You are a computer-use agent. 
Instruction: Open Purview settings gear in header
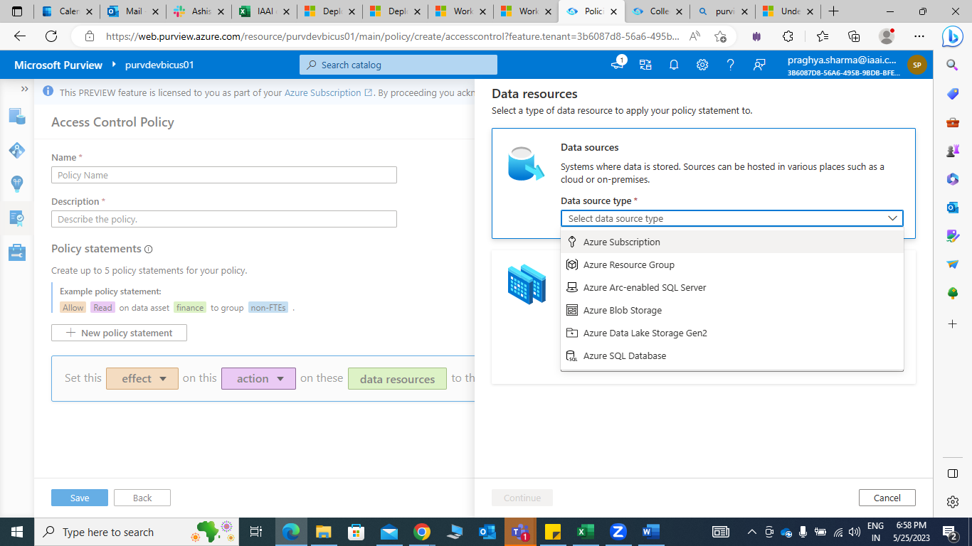[702, 65]
